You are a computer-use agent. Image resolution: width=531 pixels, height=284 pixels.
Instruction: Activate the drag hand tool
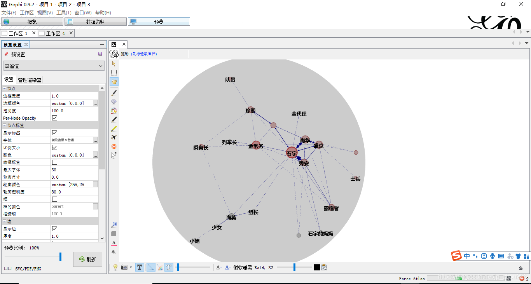[x=114, y=82]
